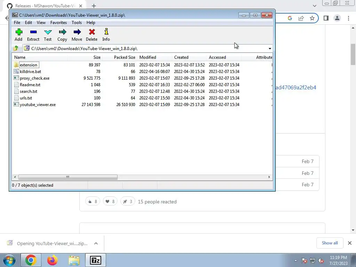Open the Edit menu
Screen dimensions: 356x267
point(29,23)
